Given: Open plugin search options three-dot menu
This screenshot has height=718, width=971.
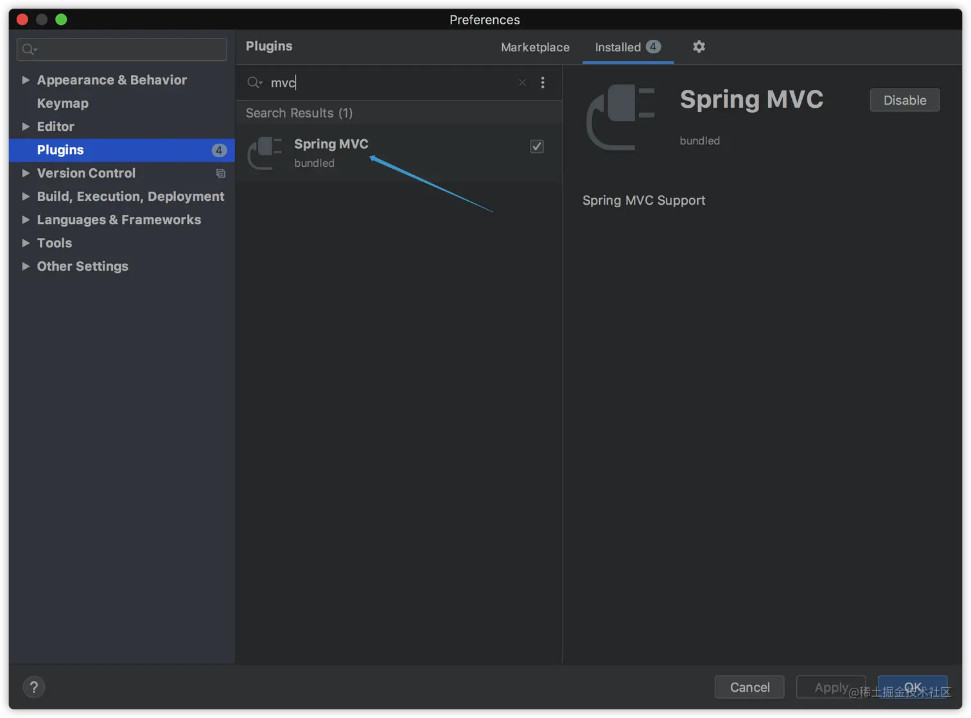Looking at the screenshot, I should (543, 83).
